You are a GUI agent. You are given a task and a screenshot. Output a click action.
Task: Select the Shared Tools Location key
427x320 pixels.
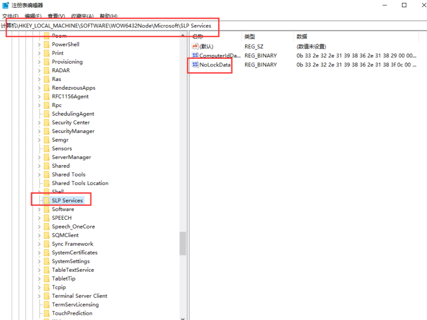click(80, 183)
